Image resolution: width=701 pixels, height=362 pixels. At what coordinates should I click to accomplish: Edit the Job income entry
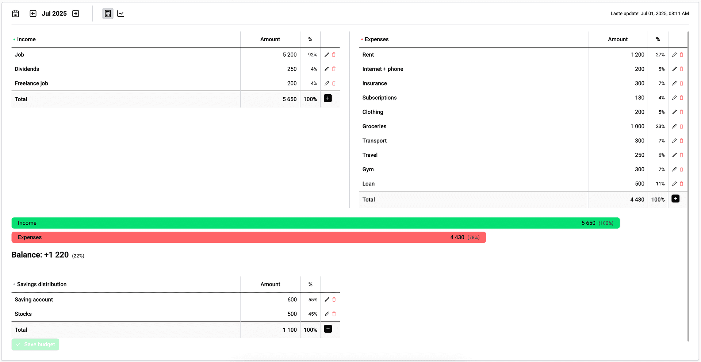[327, 54]
